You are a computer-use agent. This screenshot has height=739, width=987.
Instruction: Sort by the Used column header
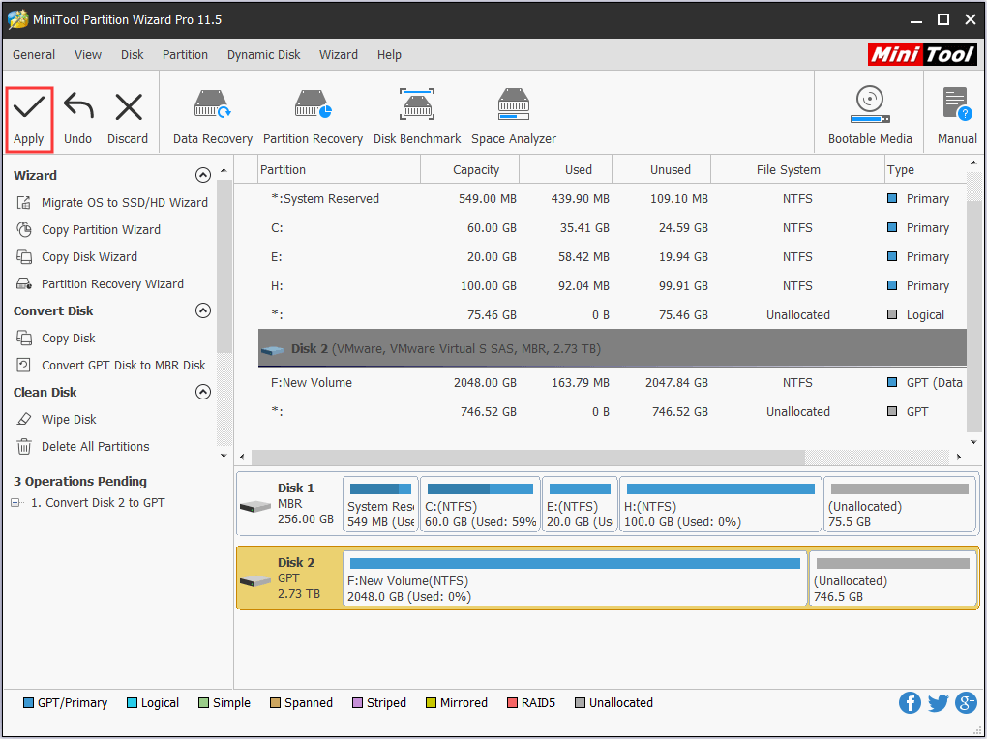pyautogui.click(x=565, y=170)
